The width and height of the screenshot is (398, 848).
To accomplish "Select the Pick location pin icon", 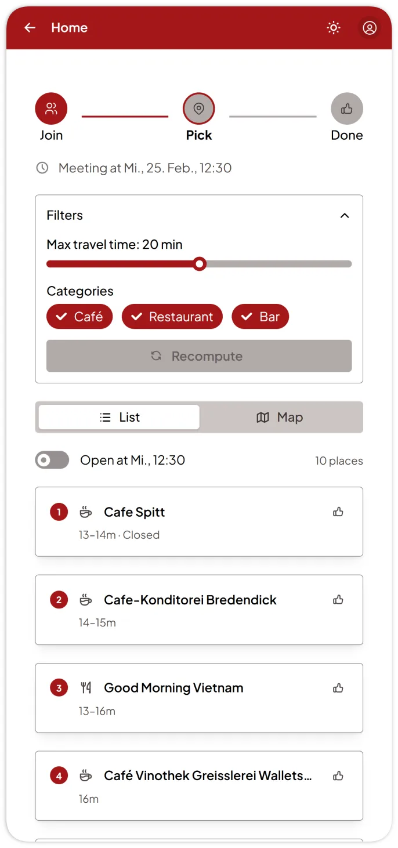I will 199,108.
